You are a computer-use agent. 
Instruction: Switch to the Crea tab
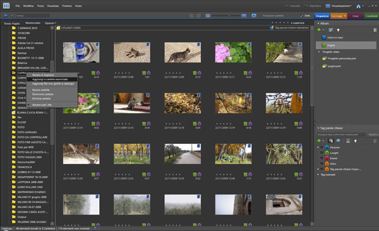point(355,16)
